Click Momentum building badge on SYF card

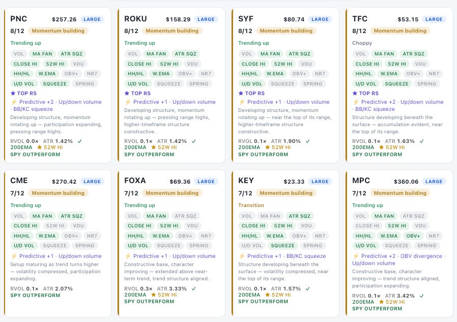pos(286,31)
